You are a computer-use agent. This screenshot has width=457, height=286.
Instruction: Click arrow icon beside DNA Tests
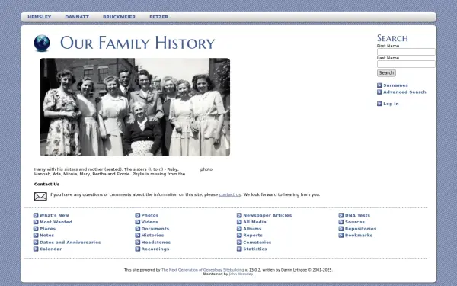[x=341, y=215]
